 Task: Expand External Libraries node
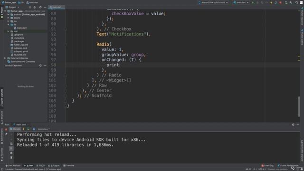coord(5,58)
